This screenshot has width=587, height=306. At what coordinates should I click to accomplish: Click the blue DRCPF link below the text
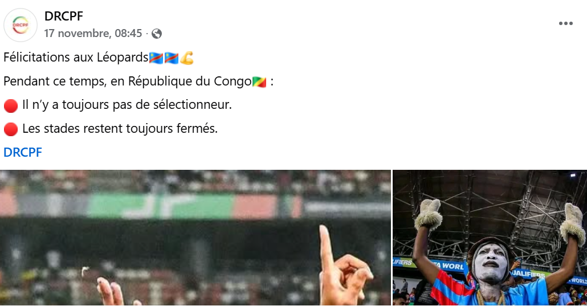pyautogui.click(x=23, y=152)
